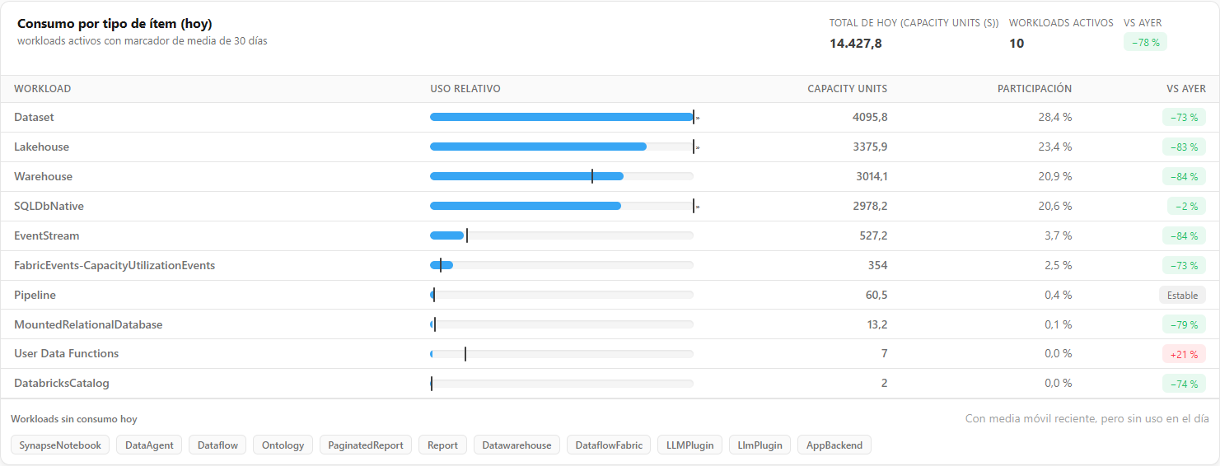1220x466 pixels.
Task: Click the PARTICIPACIÓN column header
Action: pos(1034,88)
